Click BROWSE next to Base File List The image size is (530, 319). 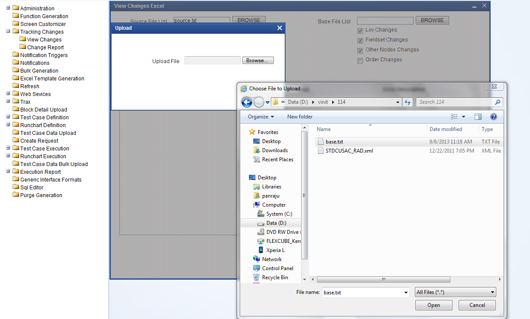[432, 20]
